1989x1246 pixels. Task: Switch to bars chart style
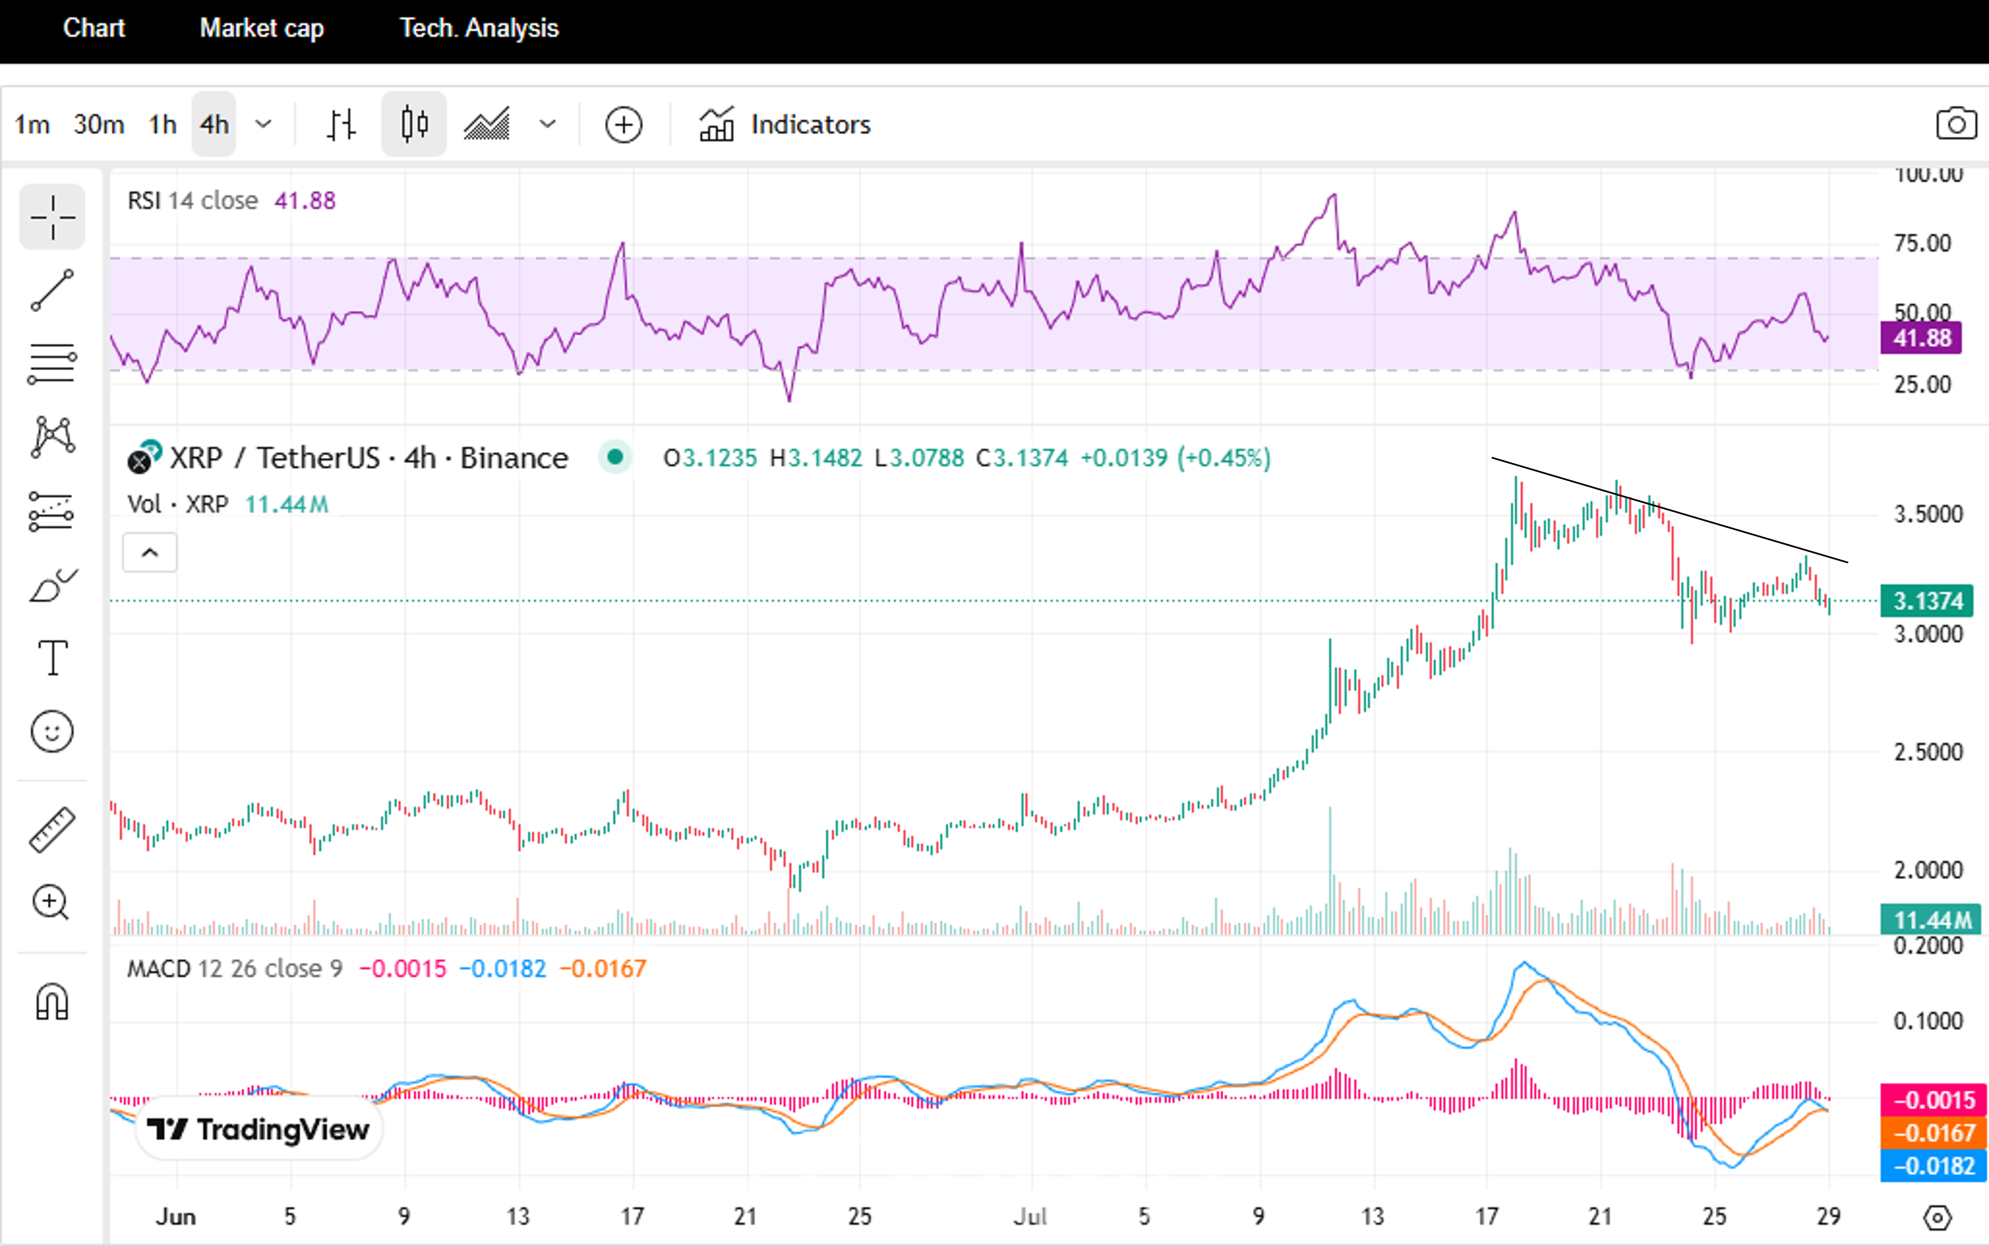341,124
